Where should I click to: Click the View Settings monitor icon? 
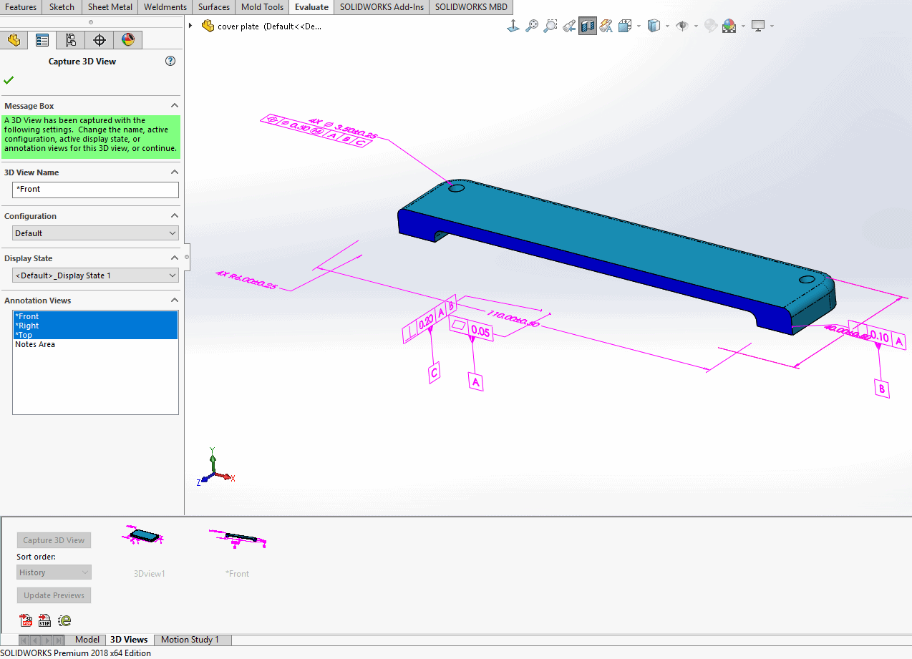tap(758, 26)
